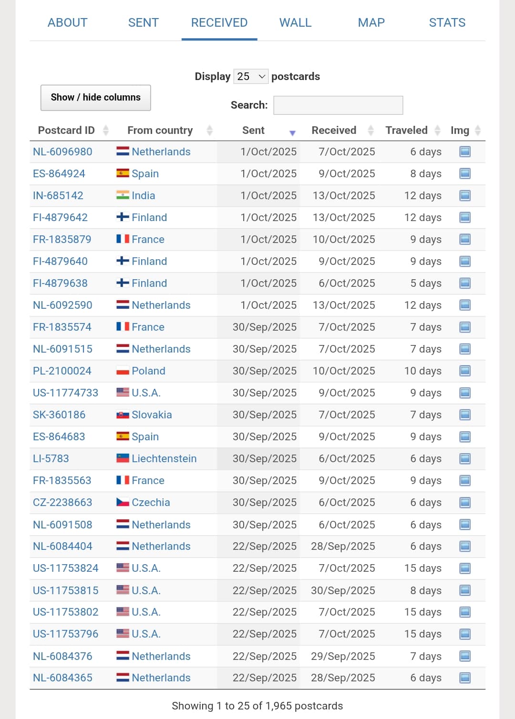This screenshot has width=515, height=719.
Task: Open the MAP tab
Action: (371, 22)
